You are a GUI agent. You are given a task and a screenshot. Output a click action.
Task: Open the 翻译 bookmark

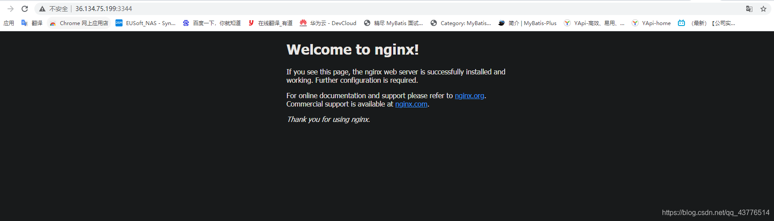coord(32,23)
